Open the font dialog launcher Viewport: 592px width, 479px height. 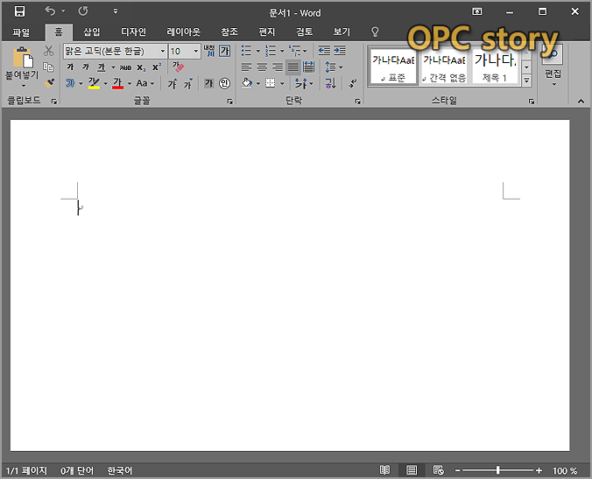230,102
